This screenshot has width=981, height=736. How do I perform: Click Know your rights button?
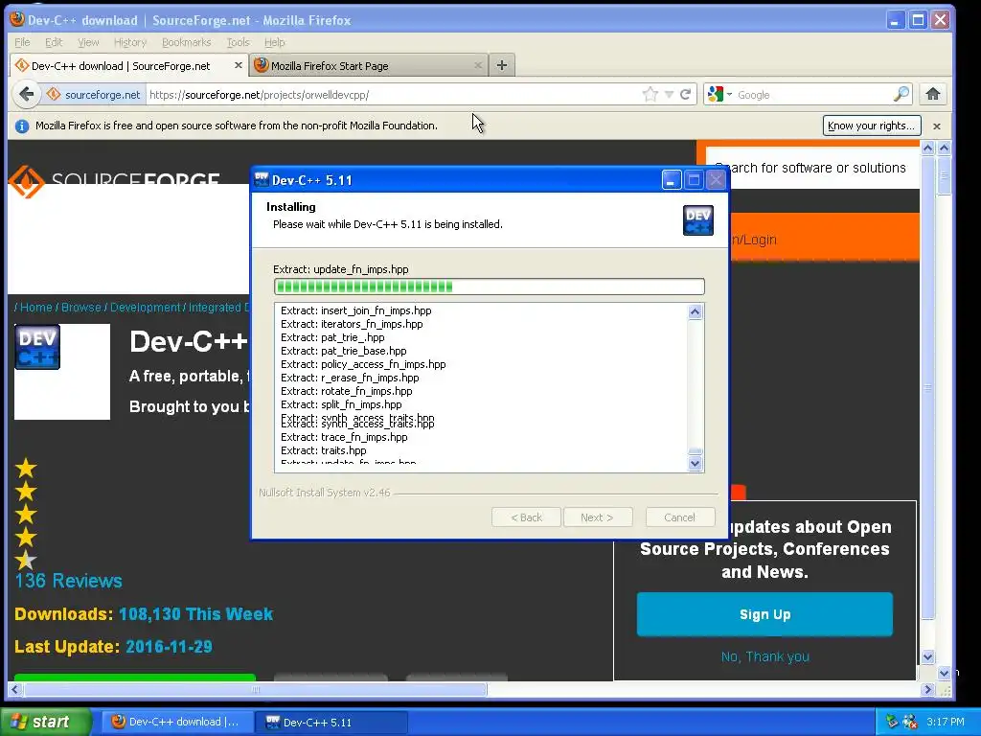(872, 126)
